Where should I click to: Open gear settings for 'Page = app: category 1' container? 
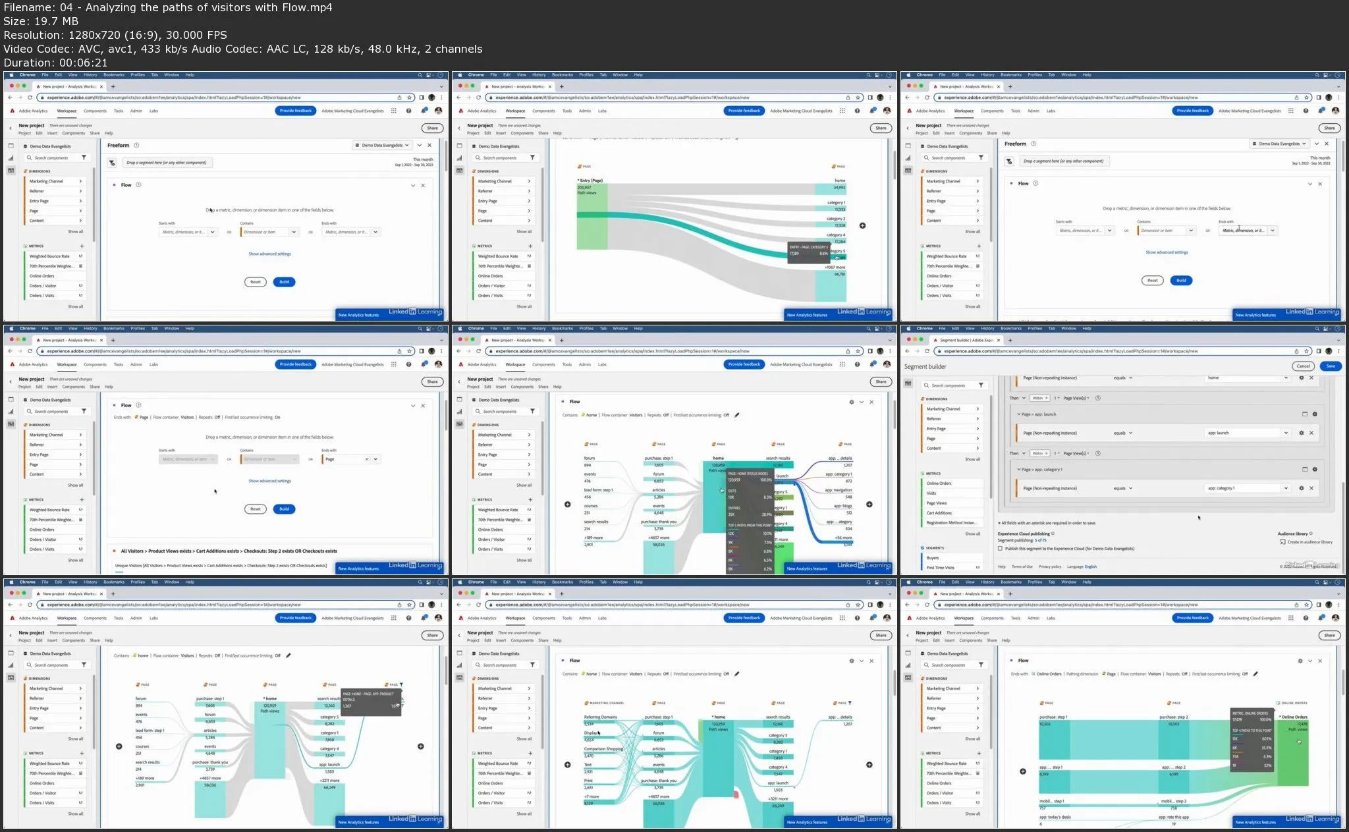click(1315, 470)
